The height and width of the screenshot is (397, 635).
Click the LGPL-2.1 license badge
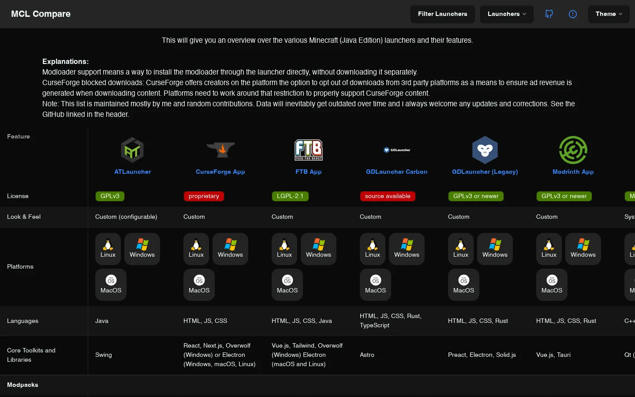pos(290,196)
